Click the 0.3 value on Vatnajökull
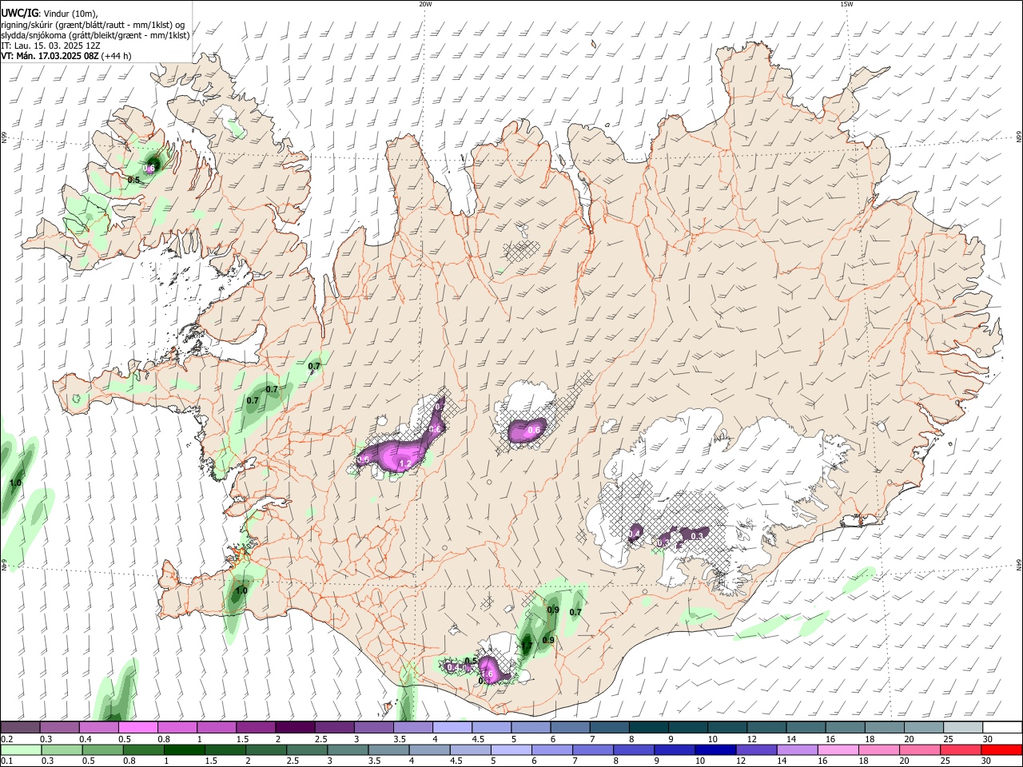This screenshot has height=767, width=1023. (697, 535)
